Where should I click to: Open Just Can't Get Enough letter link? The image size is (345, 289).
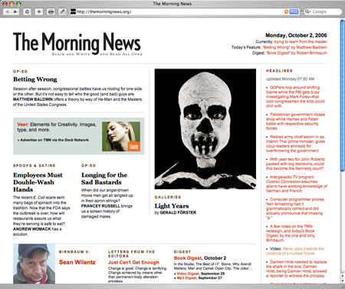133,262
